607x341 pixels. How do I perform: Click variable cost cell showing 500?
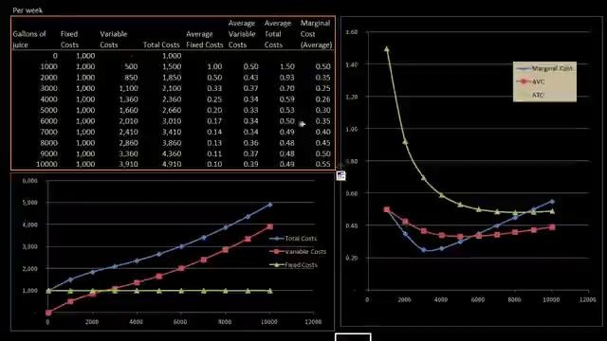coord(131,66)
